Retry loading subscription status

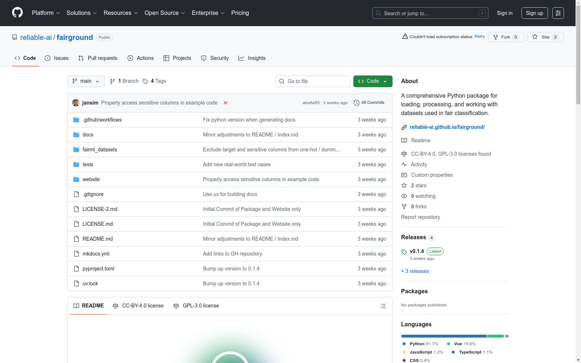pos(480,36)
